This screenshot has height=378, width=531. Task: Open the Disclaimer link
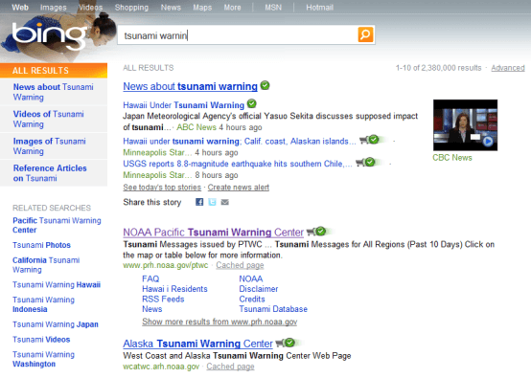tap(259, 289)
